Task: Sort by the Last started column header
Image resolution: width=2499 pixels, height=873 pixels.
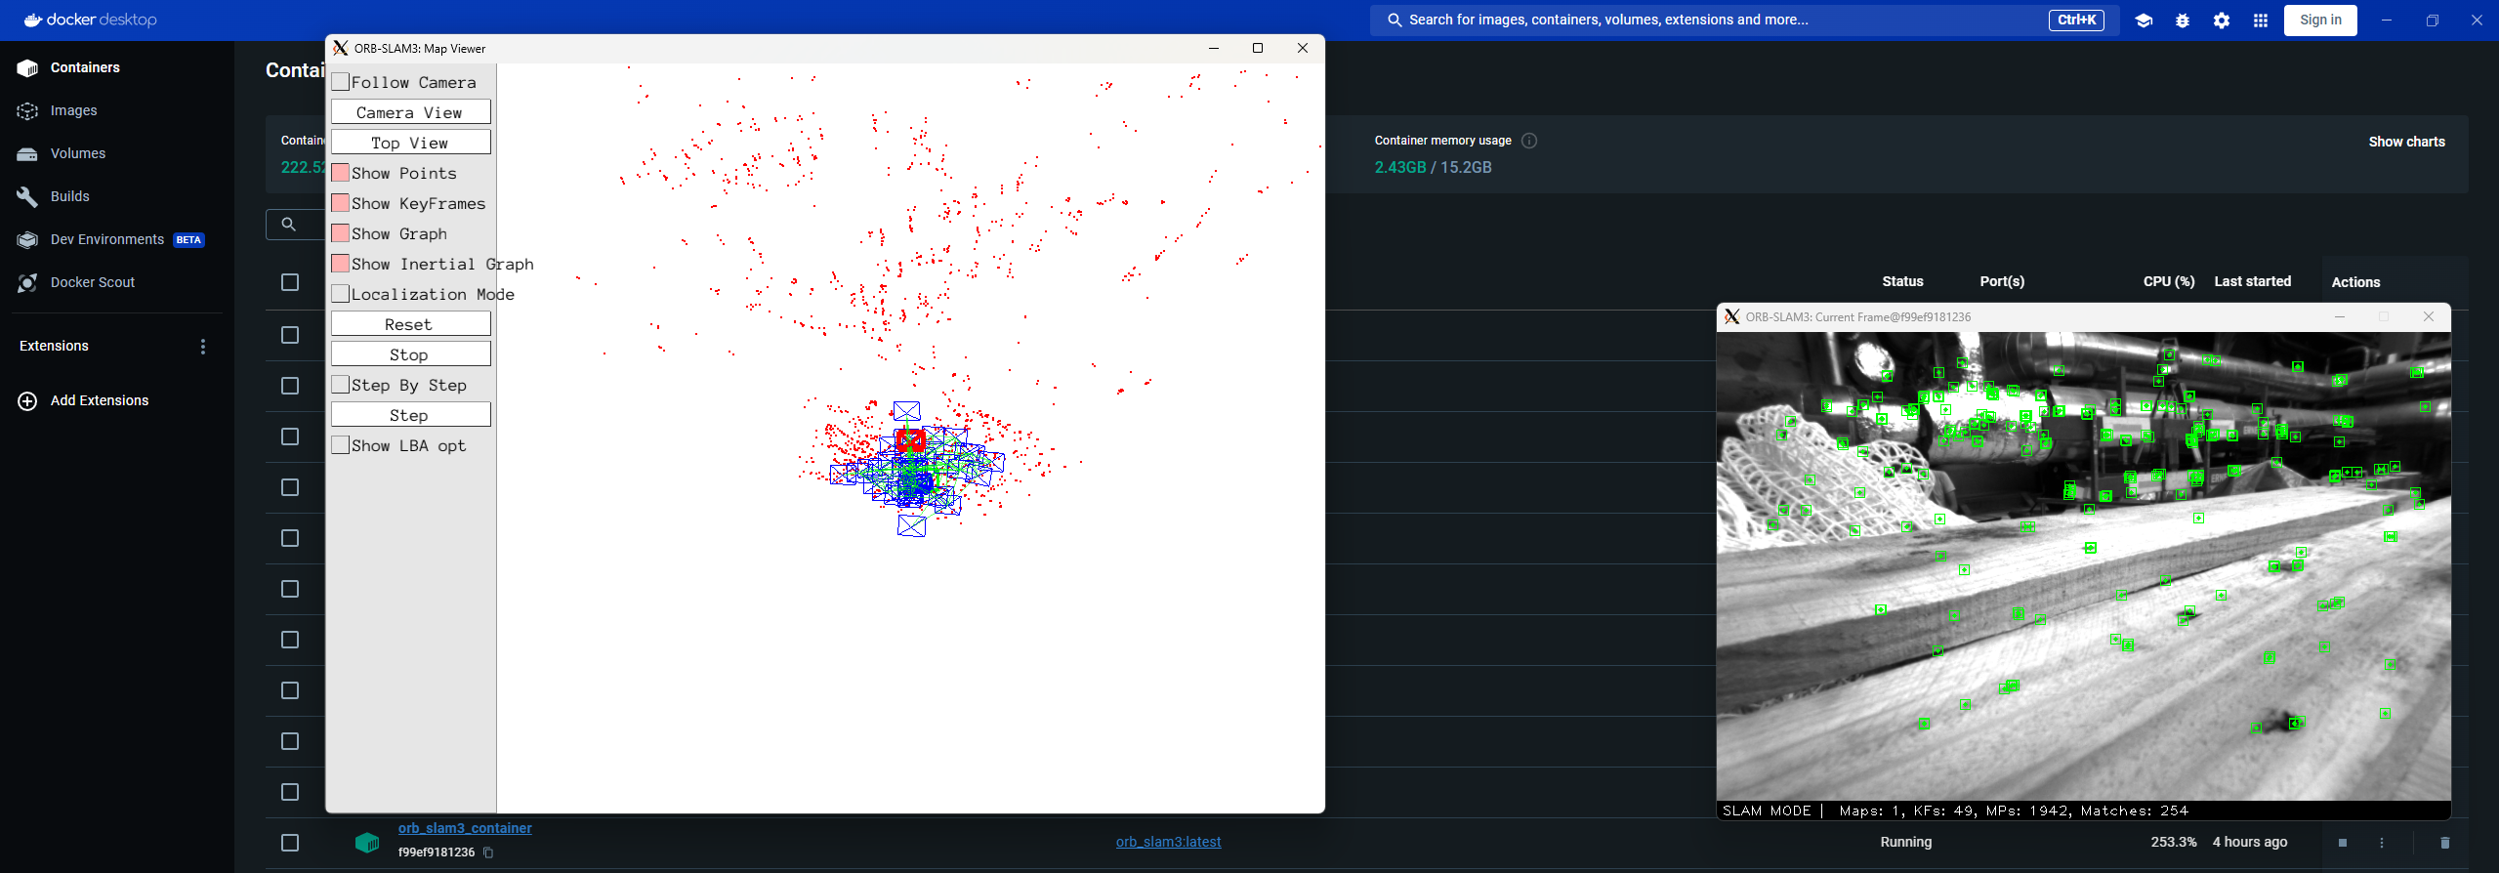Action: tap(2252, 282)
